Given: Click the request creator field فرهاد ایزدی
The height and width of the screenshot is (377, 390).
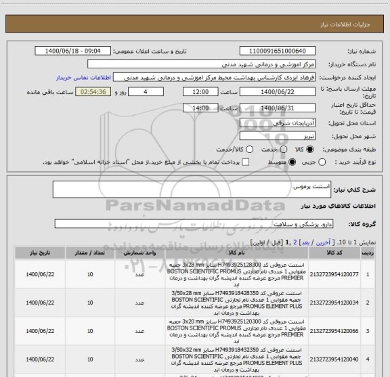Looking at the screenshot, I should pos(214,78).
